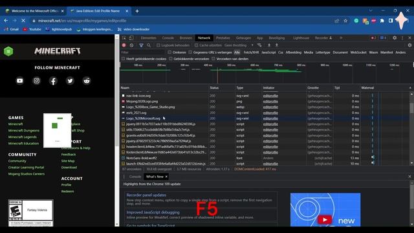Open Minecraft Twitter icon
The image size is (414, 233).
pos(70,81)
